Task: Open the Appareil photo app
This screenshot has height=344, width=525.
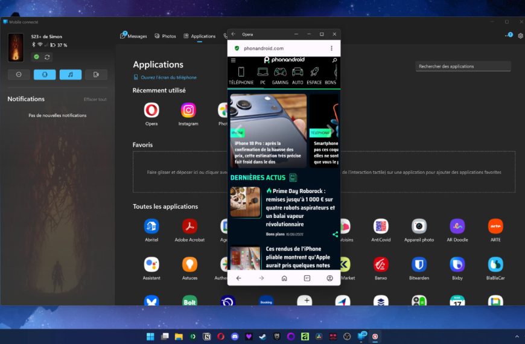Action: [x=419, y=226]
